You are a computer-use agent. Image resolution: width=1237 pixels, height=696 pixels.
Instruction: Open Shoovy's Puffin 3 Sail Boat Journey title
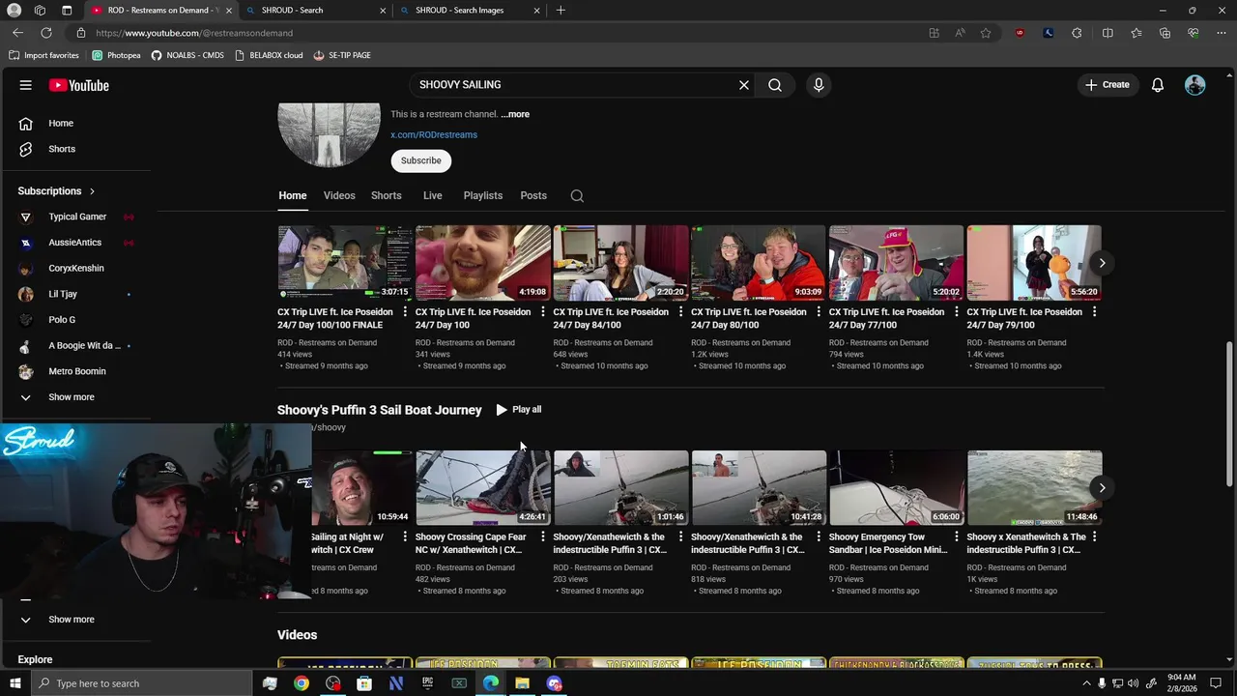[x=379, y=410]
